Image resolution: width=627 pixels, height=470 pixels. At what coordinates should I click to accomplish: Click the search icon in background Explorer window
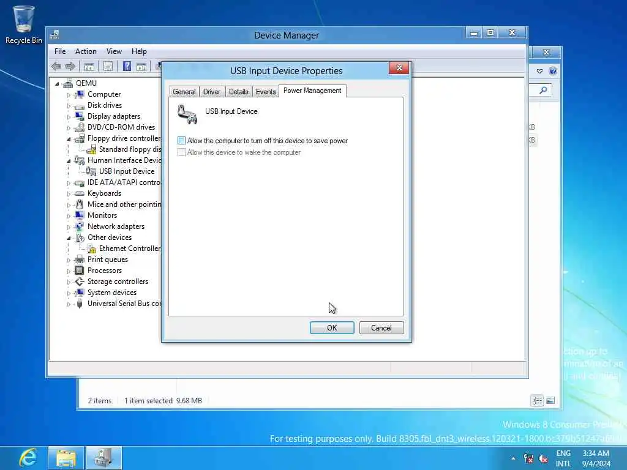tap(543, 91)
